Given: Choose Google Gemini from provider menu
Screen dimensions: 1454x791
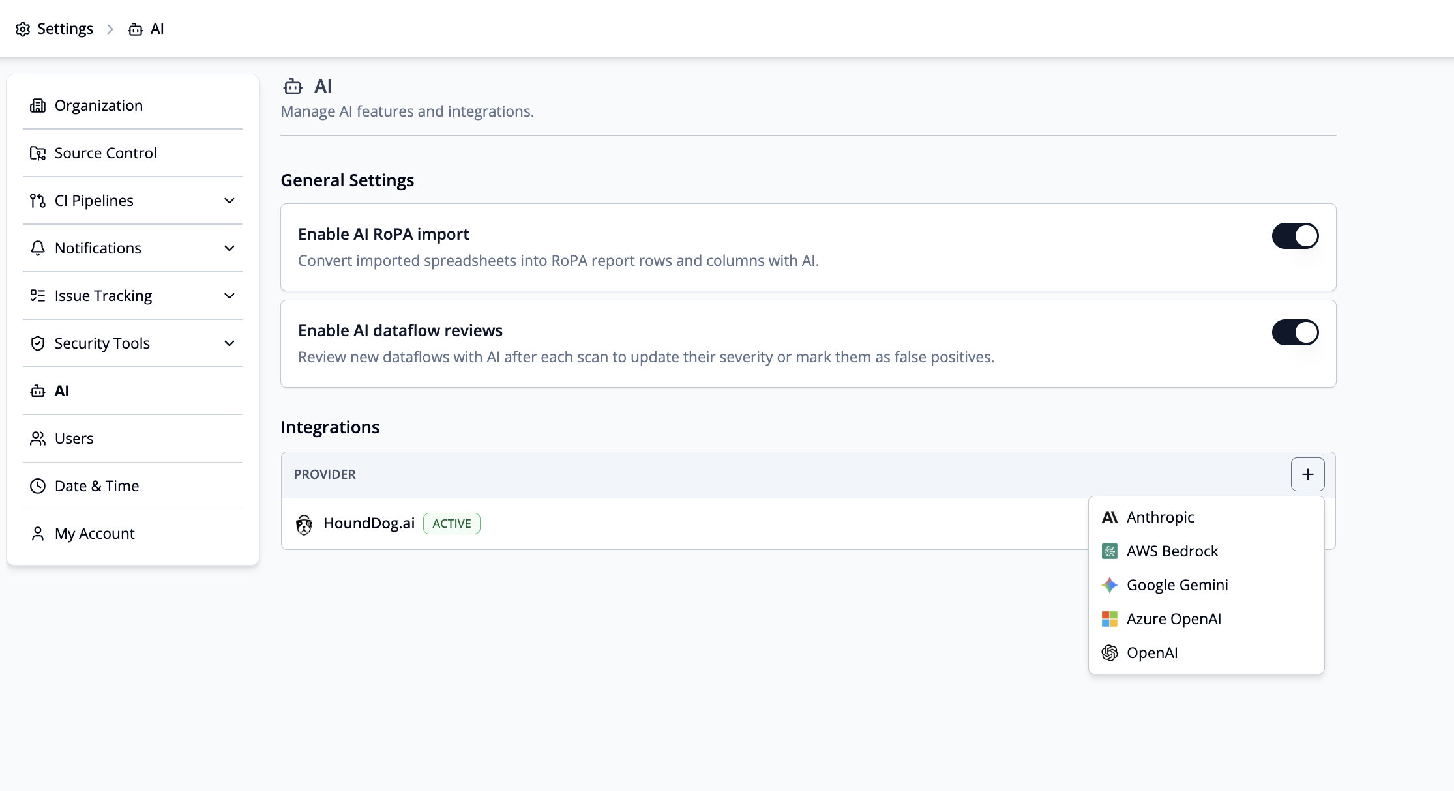Looking at the screenshot, I should tap(1206, 585).
